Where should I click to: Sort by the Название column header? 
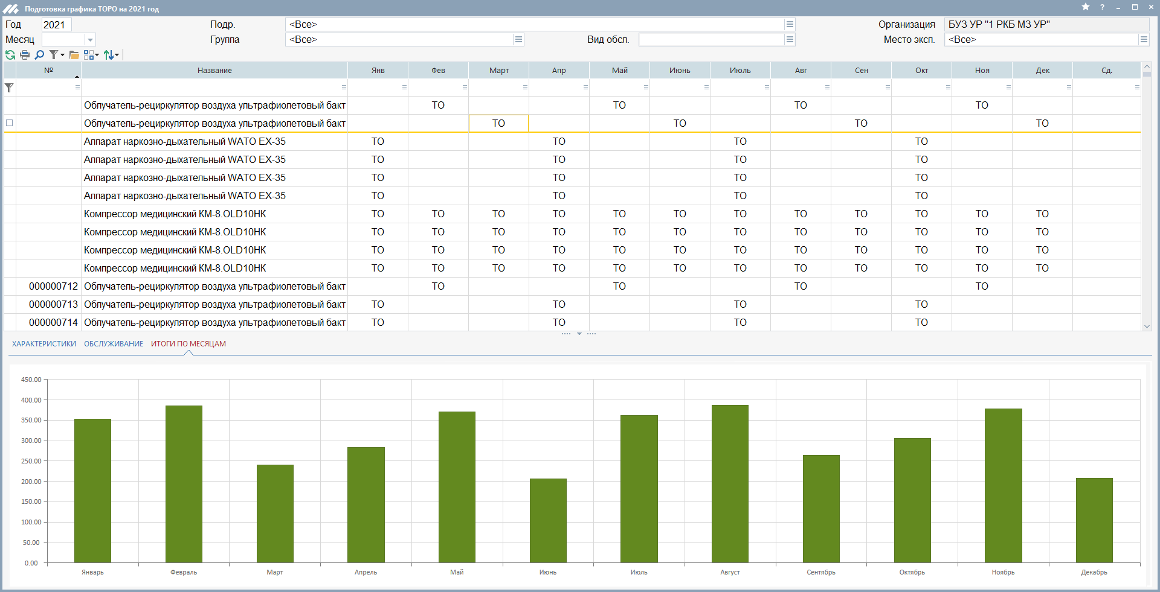[214, 71]
